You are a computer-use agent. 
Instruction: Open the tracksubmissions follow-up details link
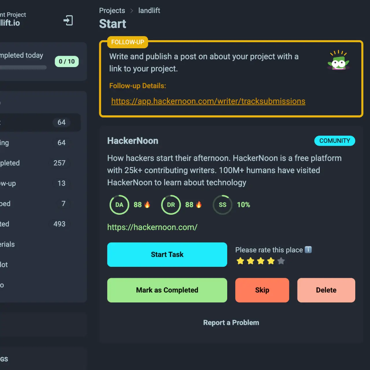pyautogui.click(x=208, y=101)
